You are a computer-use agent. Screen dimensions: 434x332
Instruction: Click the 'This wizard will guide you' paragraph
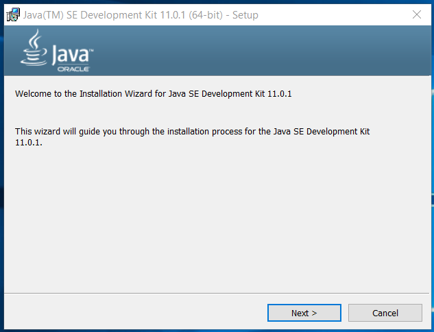(192, 137)
